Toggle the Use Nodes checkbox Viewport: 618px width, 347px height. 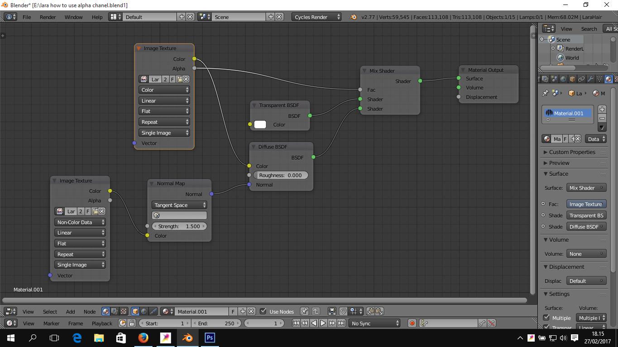pos(263,311)
